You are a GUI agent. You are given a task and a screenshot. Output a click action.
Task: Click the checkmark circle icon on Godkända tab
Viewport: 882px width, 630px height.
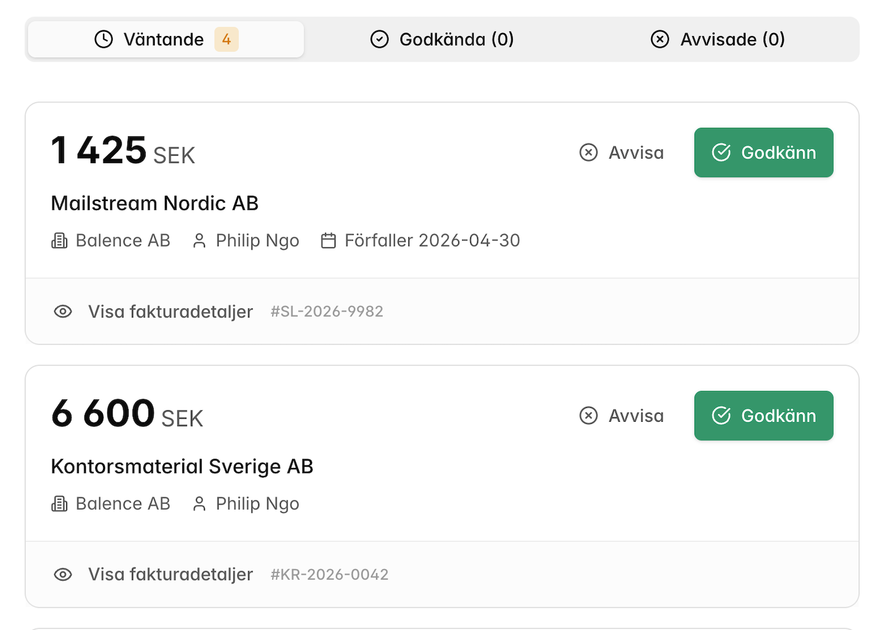(x=379, y=39)
